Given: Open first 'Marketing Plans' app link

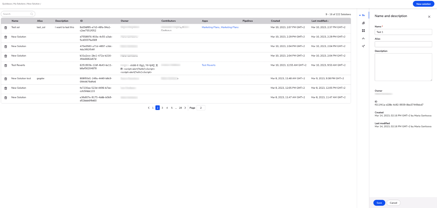Looking at the screenshot, I should coord(211,27).
